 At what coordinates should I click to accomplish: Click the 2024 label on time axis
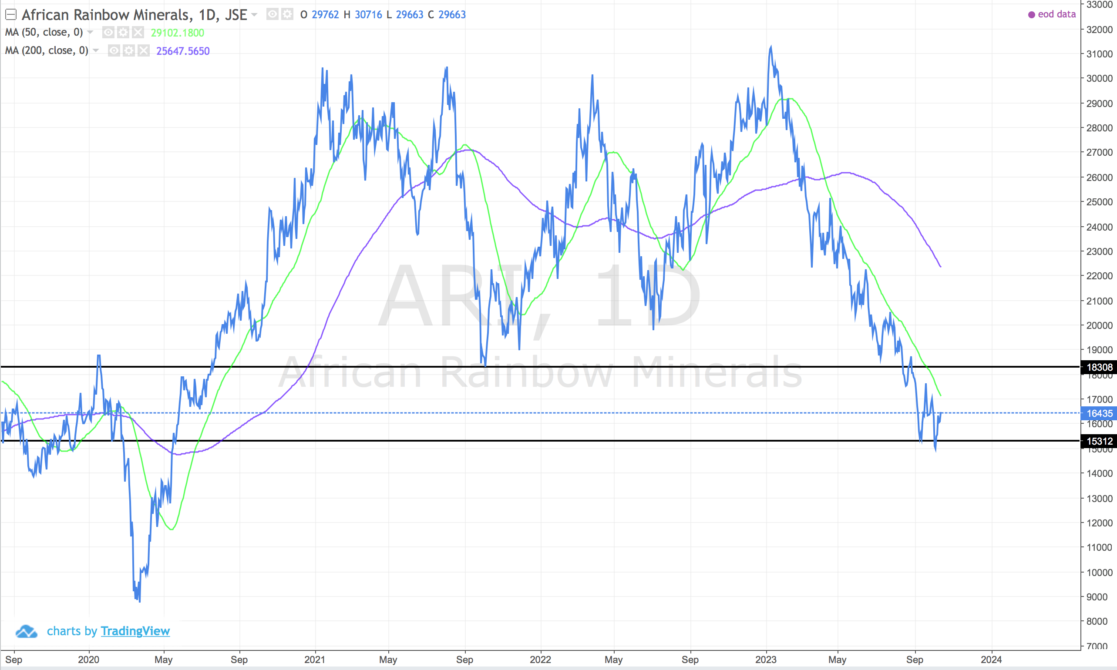[992, 660]
